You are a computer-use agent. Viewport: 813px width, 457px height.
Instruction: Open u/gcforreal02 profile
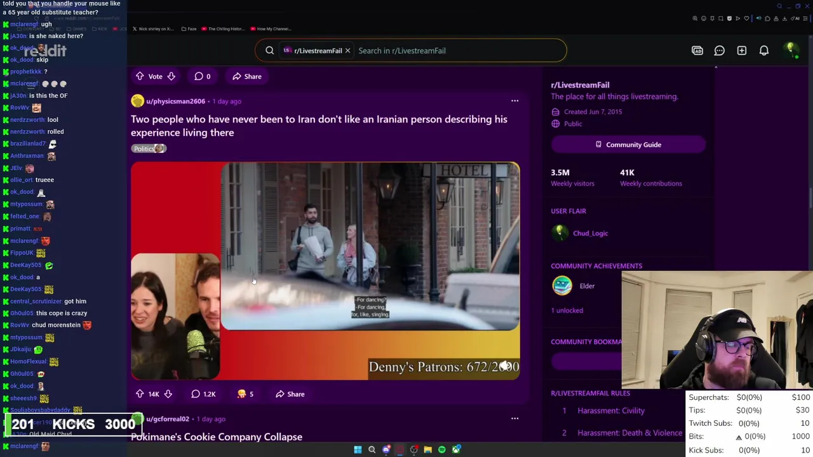pyautogui.click(x=168, y=419)
